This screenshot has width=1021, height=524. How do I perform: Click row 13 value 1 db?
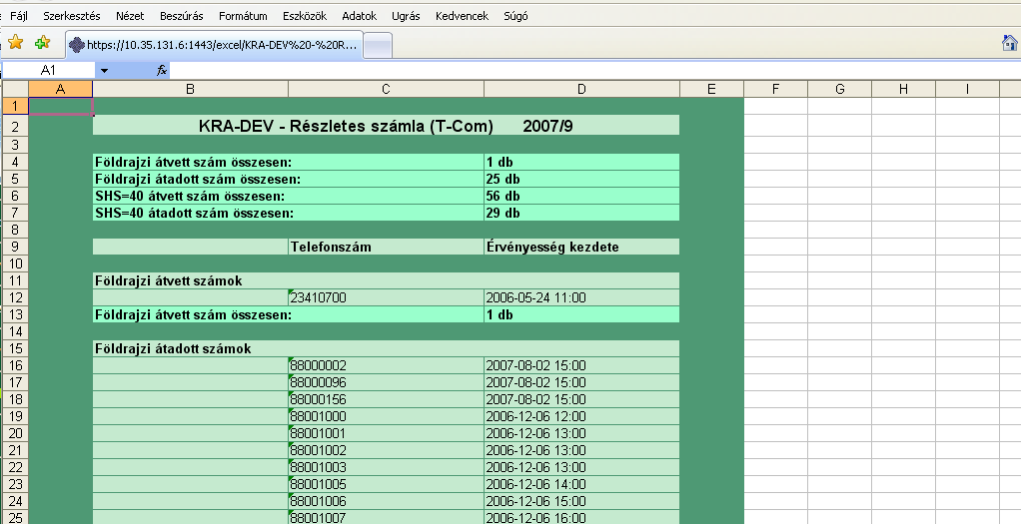click(581, 314)
